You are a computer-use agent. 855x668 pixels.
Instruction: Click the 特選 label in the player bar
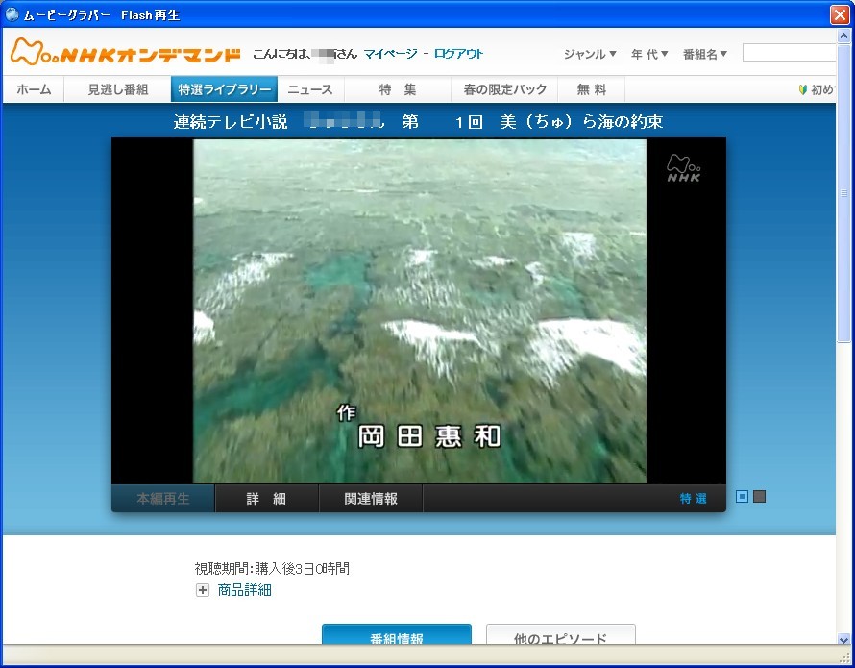[x=693, y=498]
